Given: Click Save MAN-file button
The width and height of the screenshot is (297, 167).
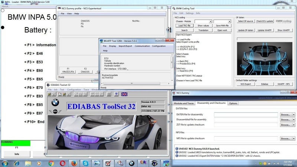Looking at the screenshot, I should click(x=222, y=26).
